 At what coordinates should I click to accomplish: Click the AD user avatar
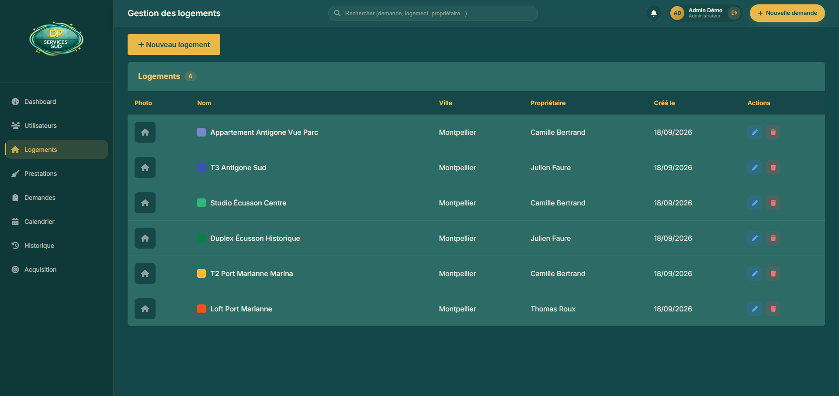point(677,13)
